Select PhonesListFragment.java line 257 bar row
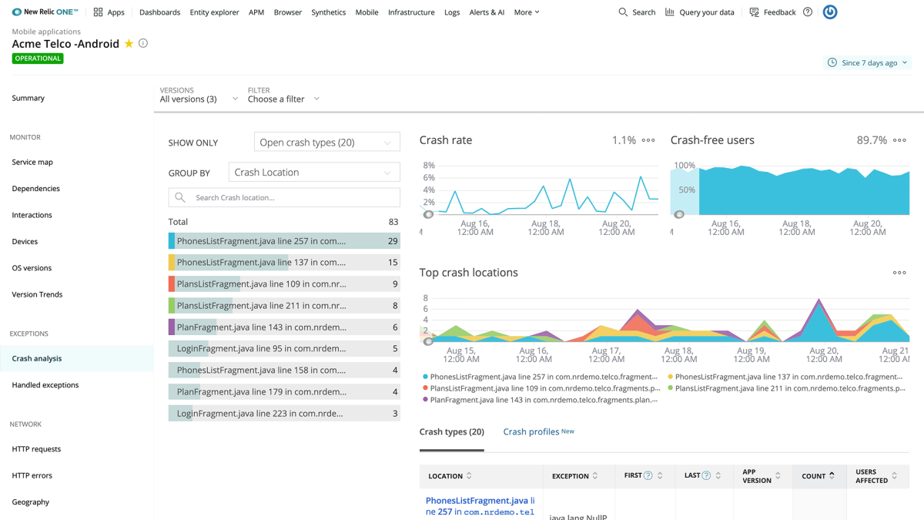This screenshot has height=520, width=924. (x=284, y=241)
